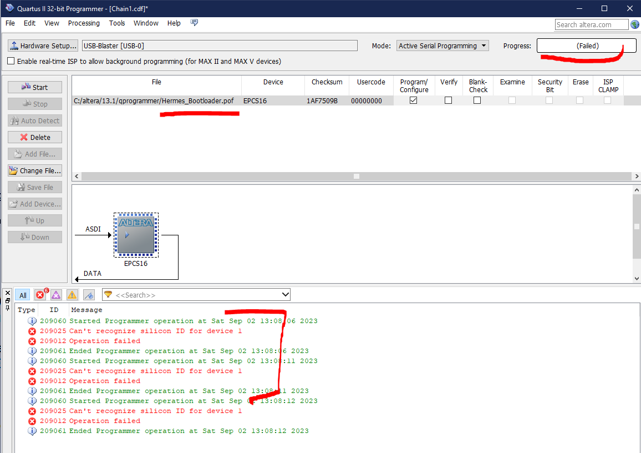
Task: Click the Add File button
Action: 35,154
